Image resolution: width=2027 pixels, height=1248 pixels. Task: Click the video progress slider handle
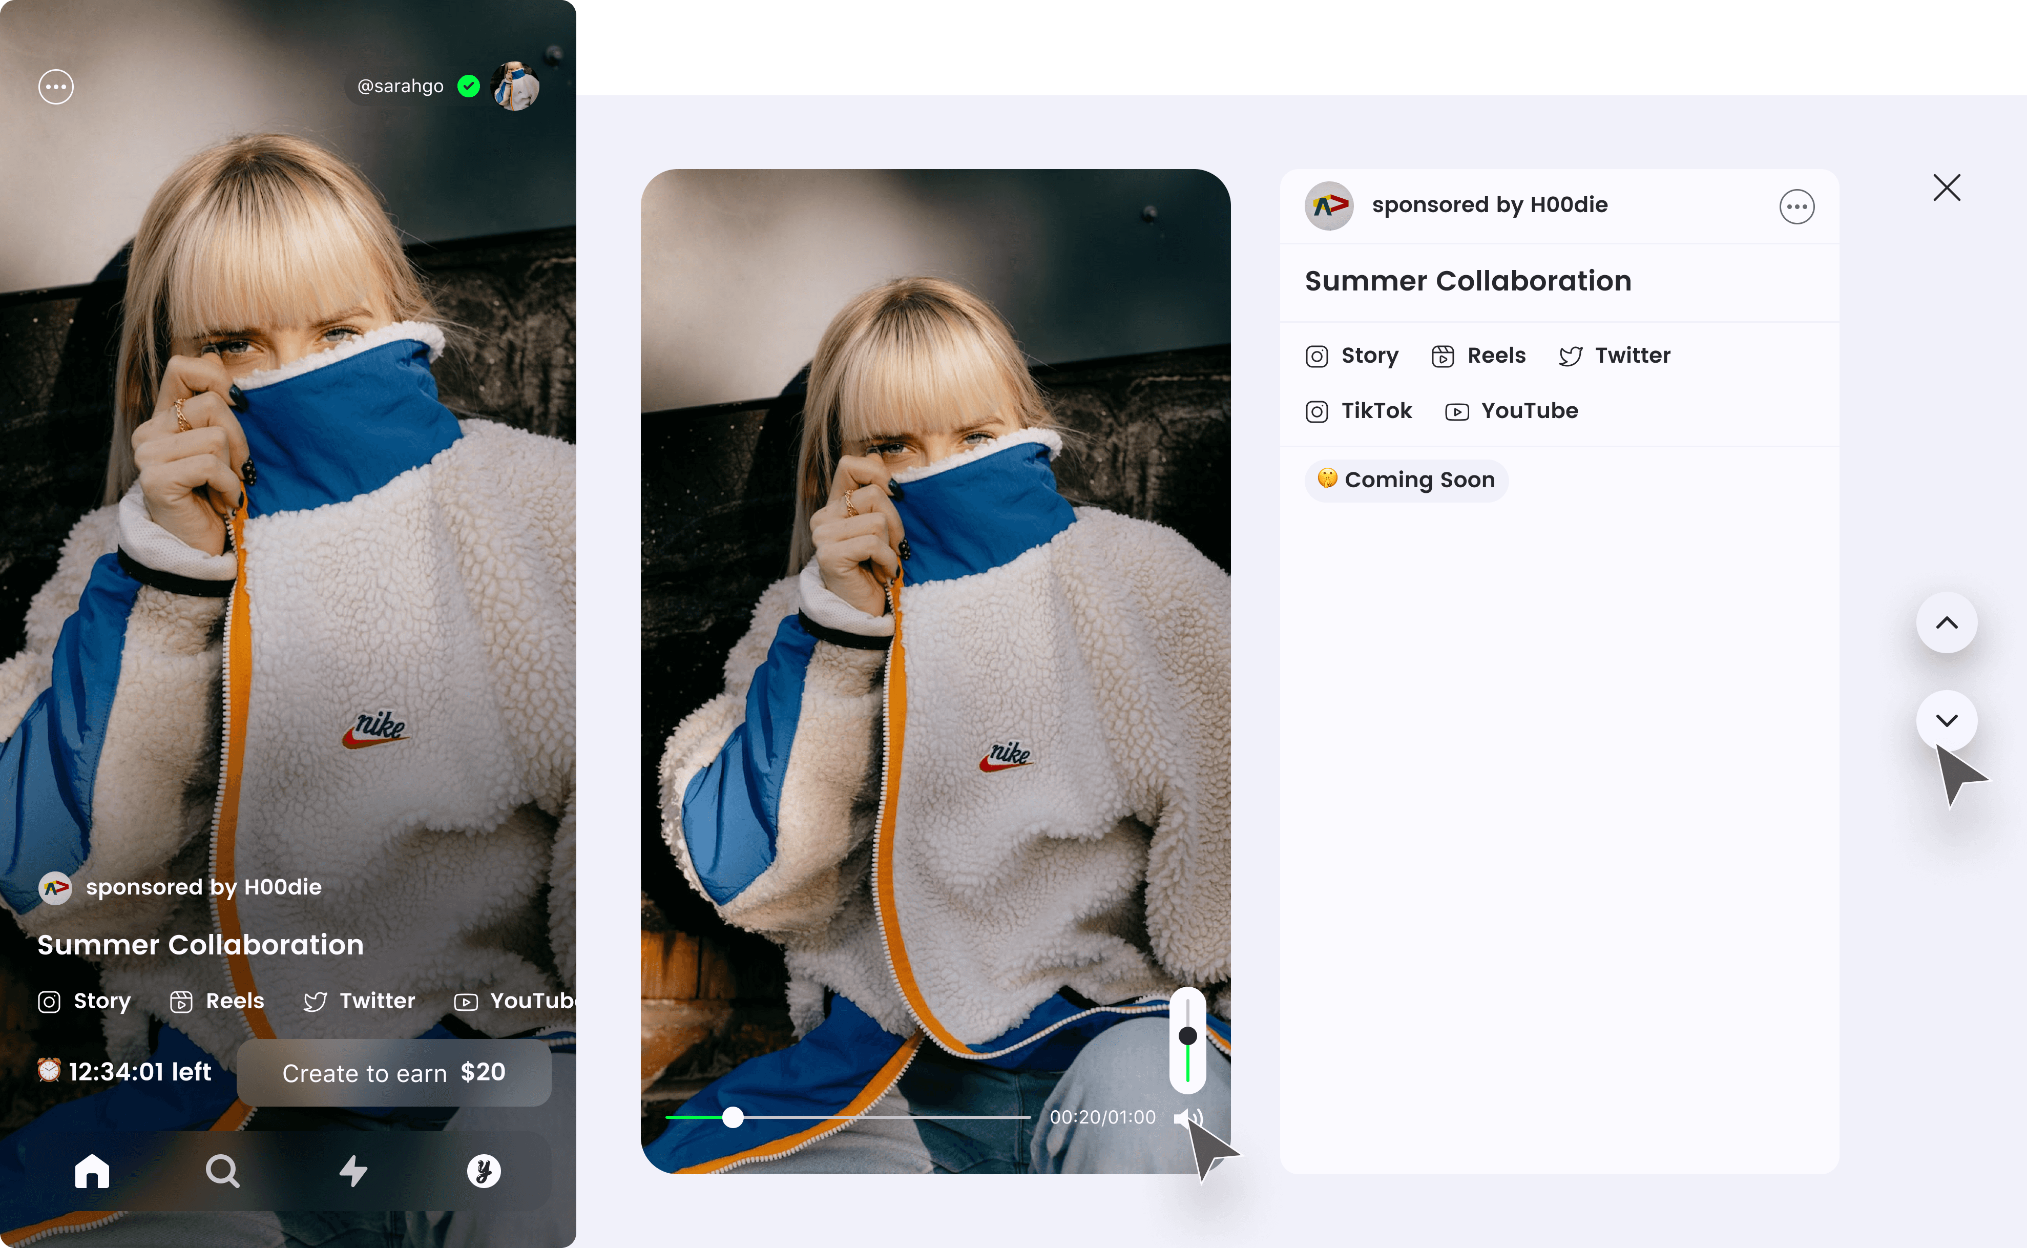(x=733, y=1117)
